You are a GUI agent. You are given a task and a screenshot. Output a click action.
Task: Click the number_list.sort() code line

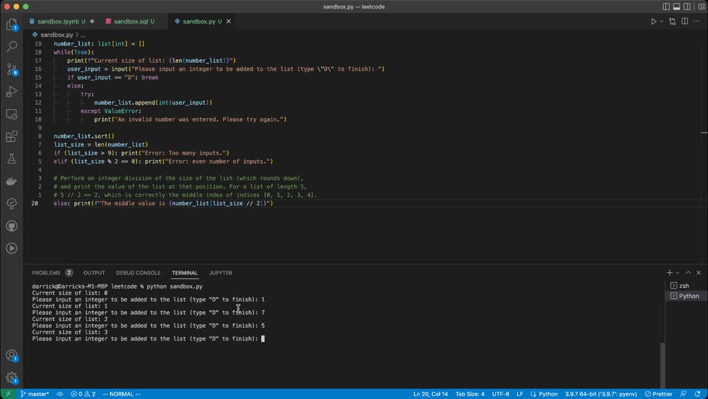[x=84, y=136]
